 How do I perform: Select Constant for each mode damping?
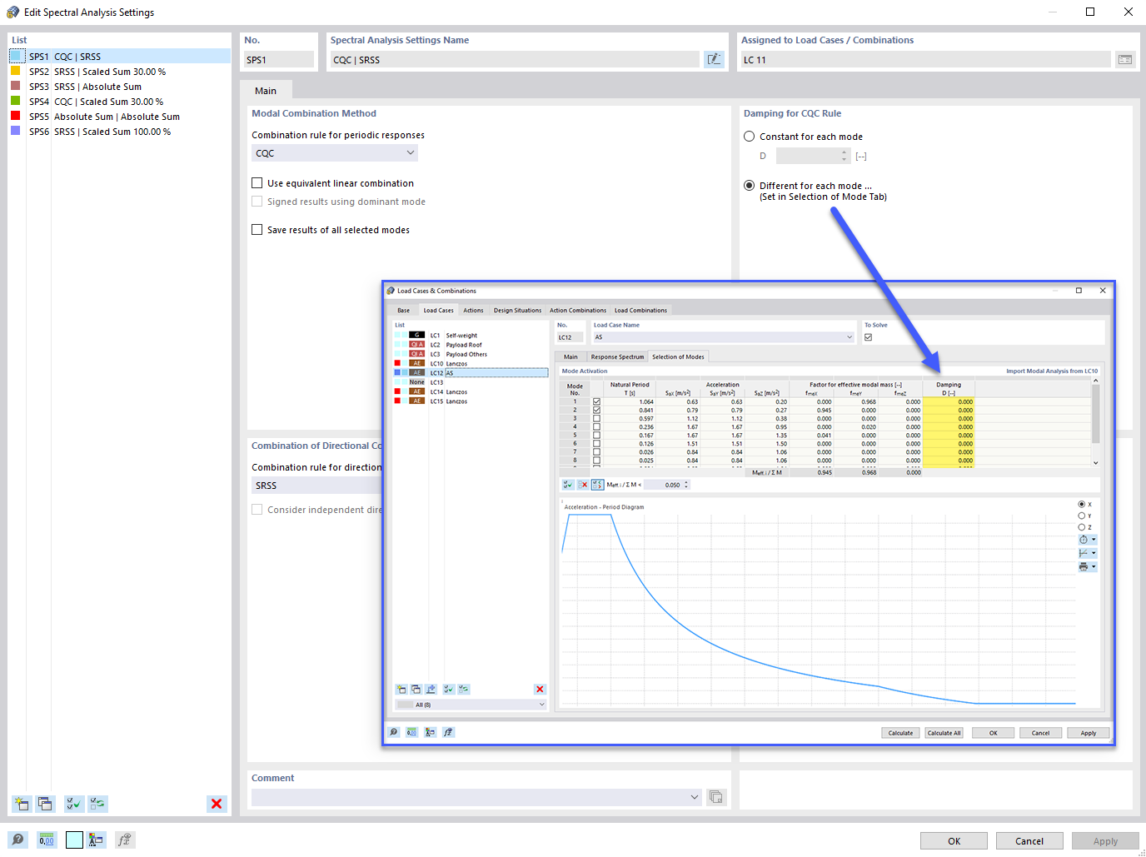pyautogui.click(x=749, y=136)
